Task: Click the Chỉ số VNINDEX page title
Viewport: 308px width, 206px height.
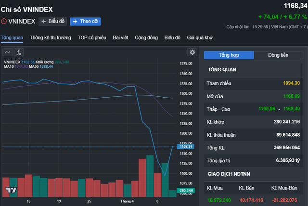Action: pyautogui.click(x=27, y=10)
